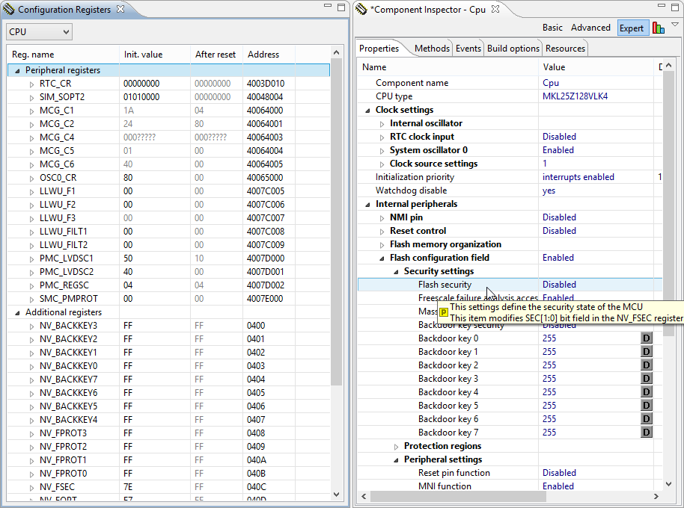Click the Component Inspector tab's icon
This screenshot has height=508, width=684.
click(x=360, y=9)
